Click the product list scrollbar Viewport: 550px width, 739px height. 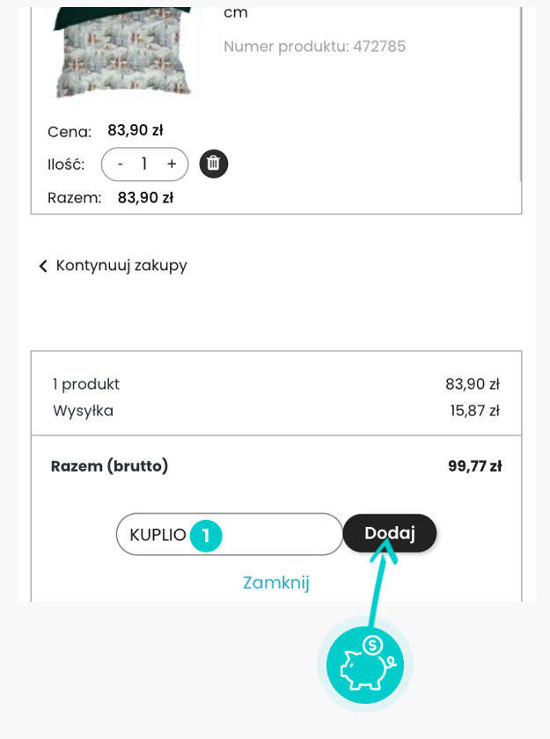(x=522, y=97)
